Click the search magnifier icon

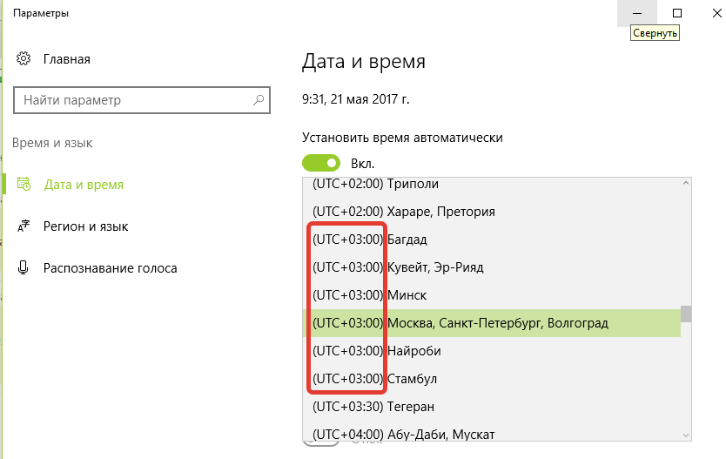[259, 100]
